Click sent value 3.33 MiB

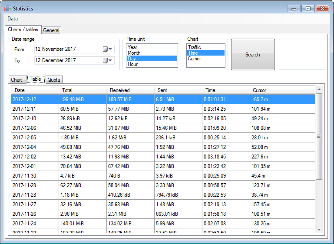point(178,185)
